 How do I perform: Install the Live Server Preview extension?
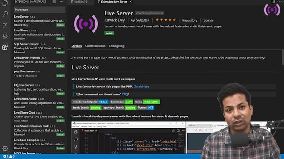pos(60,66)
